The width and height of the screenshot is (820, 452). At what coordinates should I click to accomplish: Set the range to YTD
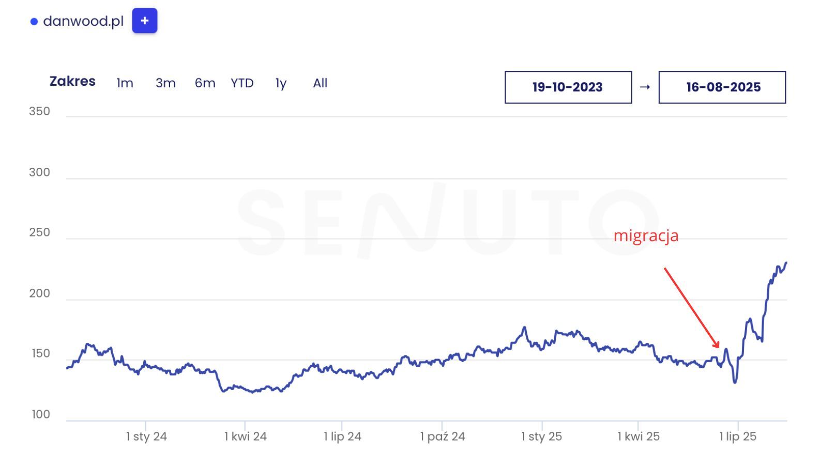point(242,83)
